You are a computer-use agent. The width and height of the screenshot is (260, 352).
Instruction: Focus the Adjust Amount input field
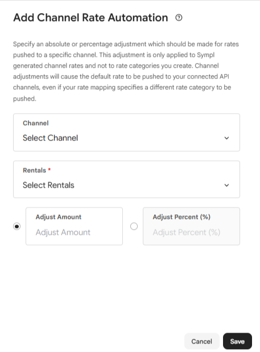(74, 226)
